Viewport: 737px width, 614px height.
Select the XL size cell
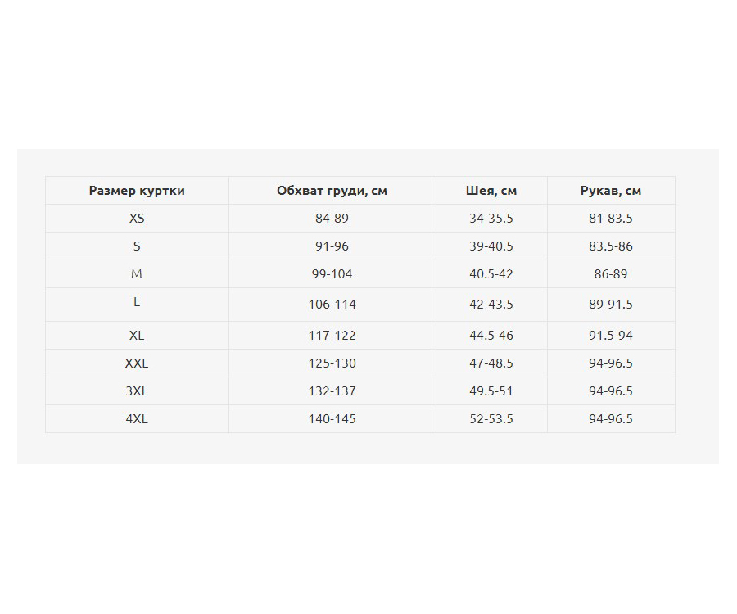tap(137, 336)
